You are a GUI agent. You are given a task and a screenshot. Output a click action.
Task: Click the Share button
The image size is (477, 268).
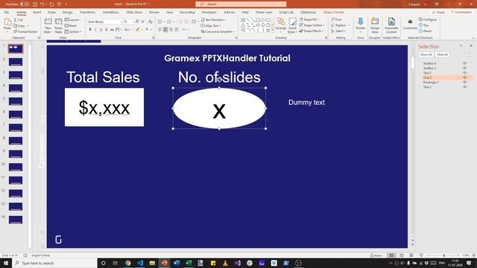438,12
